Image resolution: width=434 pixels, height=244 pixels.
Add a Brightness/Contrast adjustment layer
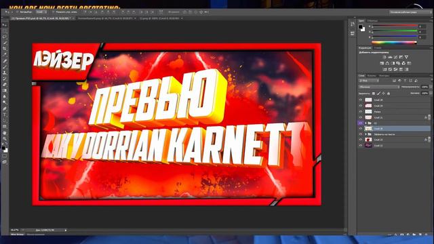(x=384, y=57)
